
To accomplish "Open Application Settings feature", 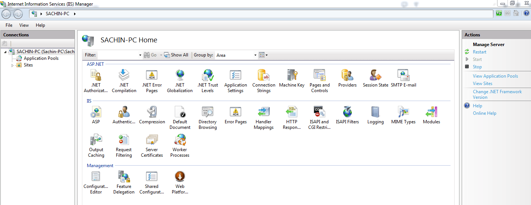I will (236, 81).
